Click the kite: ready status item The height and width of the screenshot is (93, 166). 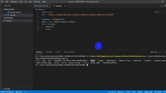[x=148, y=92]
